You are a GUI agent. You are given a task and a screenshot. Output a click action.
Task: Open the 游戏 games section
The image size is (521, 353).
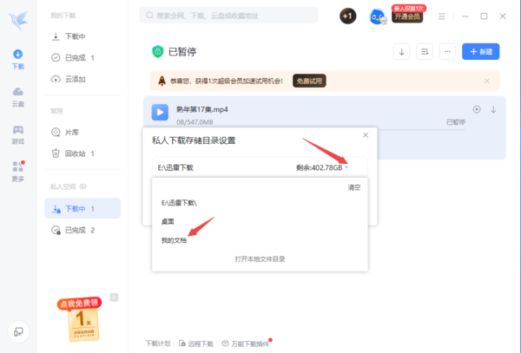click(x=18, y=134)
